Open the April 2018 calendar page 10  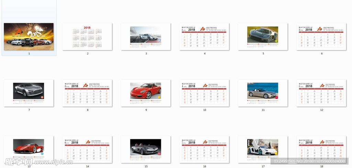(205, 93)
